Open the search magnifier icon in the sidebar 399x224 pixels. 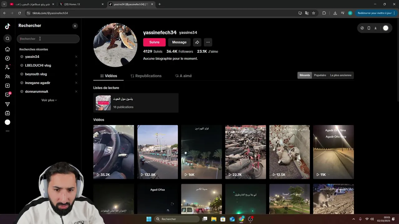(7, 39)
